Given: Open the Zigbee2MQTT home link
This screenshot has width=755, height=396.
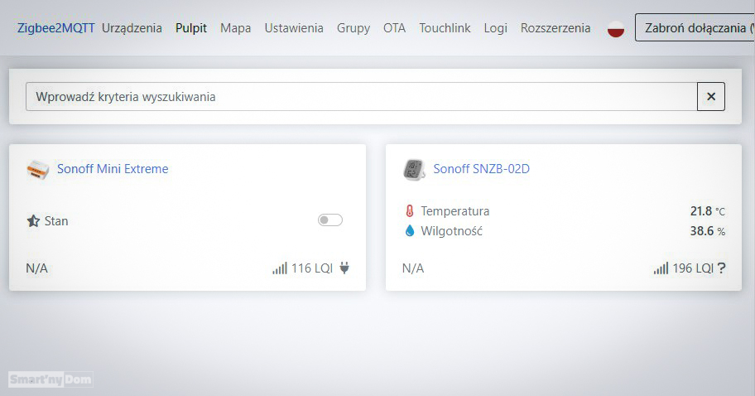Looking at the screenshot, I should tap(55, 28).
